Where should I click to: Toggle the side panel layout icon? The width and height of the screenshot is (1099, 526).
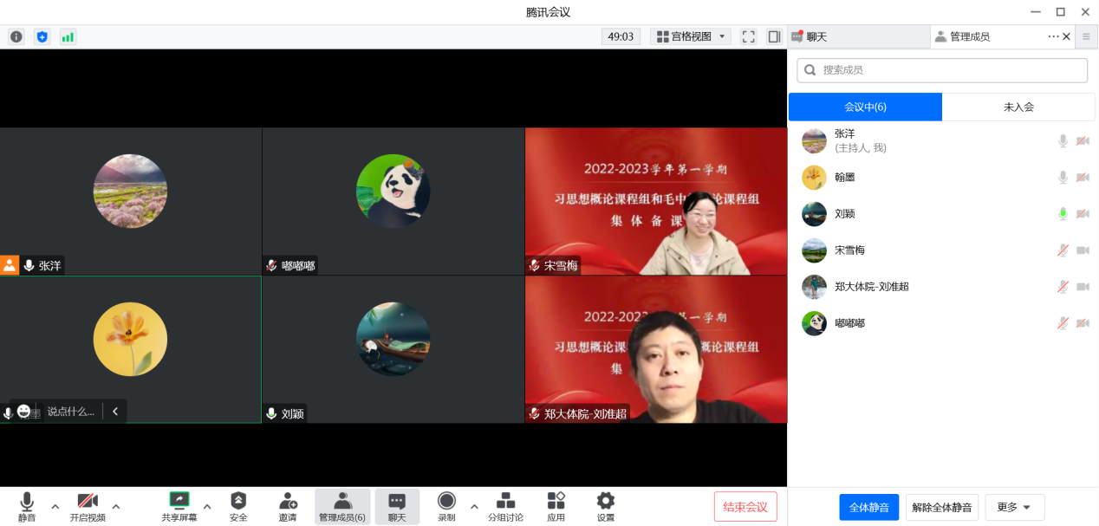tap(774, 36)
